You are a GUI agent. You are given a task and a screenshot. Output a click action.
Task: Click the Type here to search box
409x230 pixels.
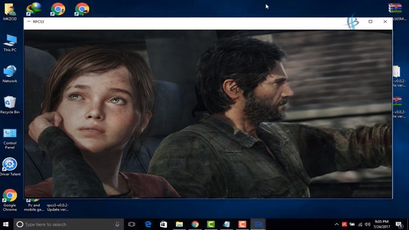[x=68, y=224]
